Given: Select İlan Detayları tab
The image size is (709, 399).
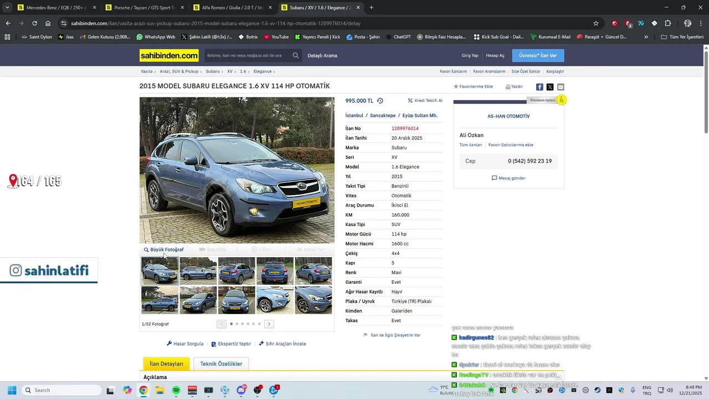Looking at the screenshot, I should click(x=166, y=364).
